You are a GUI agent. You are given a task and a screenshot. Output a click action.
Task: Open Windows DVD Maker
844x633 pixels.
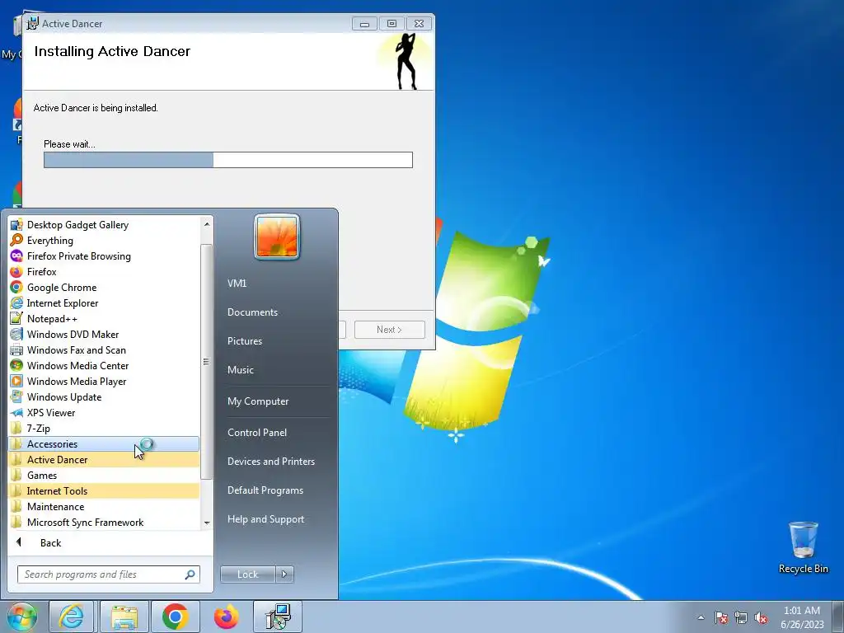(104, 335)
